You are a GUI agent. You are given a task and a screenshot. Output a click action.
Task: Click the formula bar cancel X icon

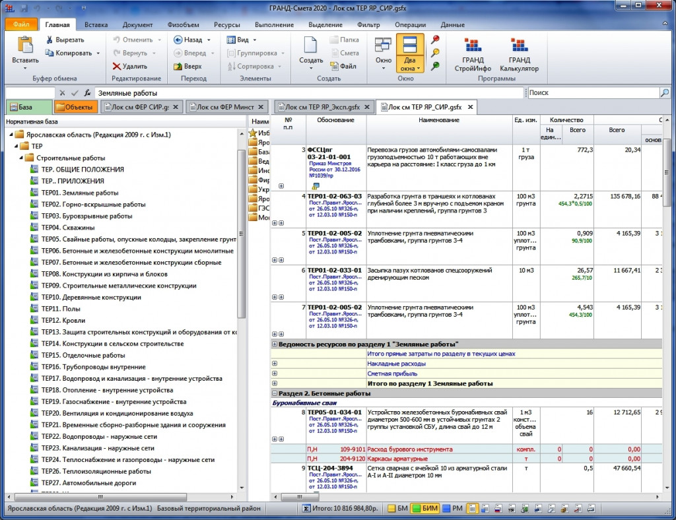tap(63, 92)
